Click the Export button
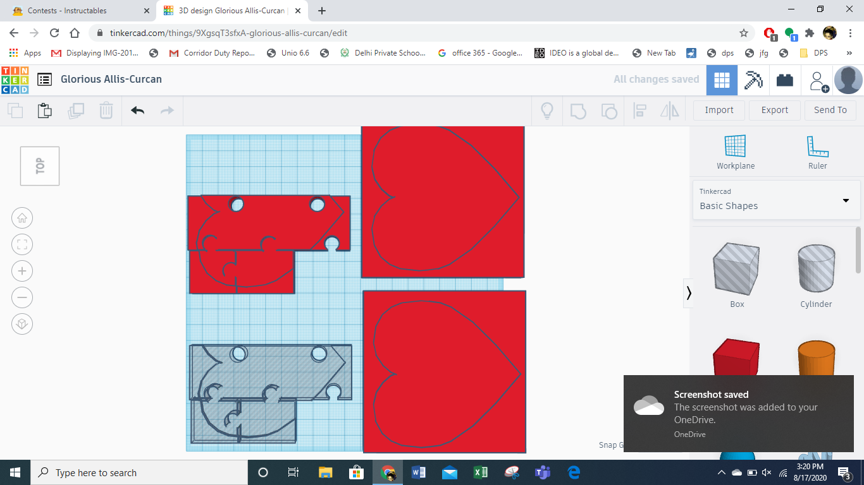864x485 pixels. tap(775, 110)
